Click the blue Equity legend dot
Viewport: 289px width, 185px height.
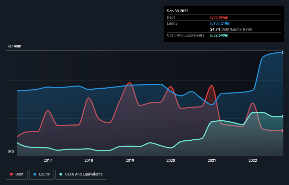pyautogui.click(x=35, y=174)
